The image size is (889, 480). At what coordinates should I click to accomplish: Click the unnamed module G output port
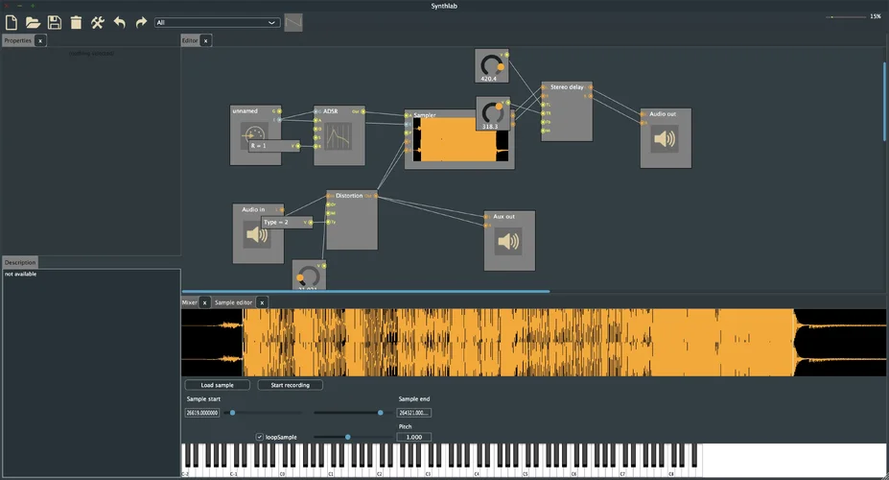pos(279,111)
